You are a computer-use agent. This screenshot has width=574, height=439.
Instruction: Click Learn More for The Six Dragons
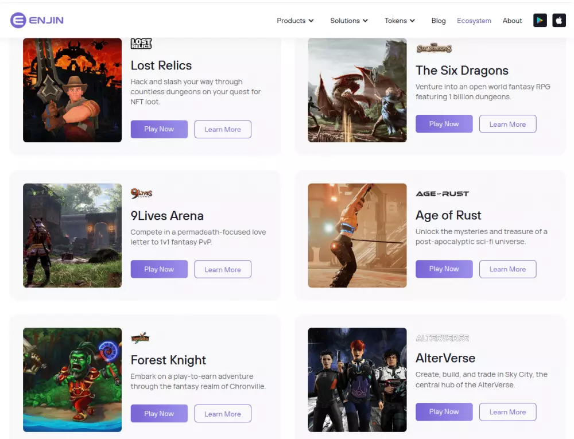click(x=507, y=125)
